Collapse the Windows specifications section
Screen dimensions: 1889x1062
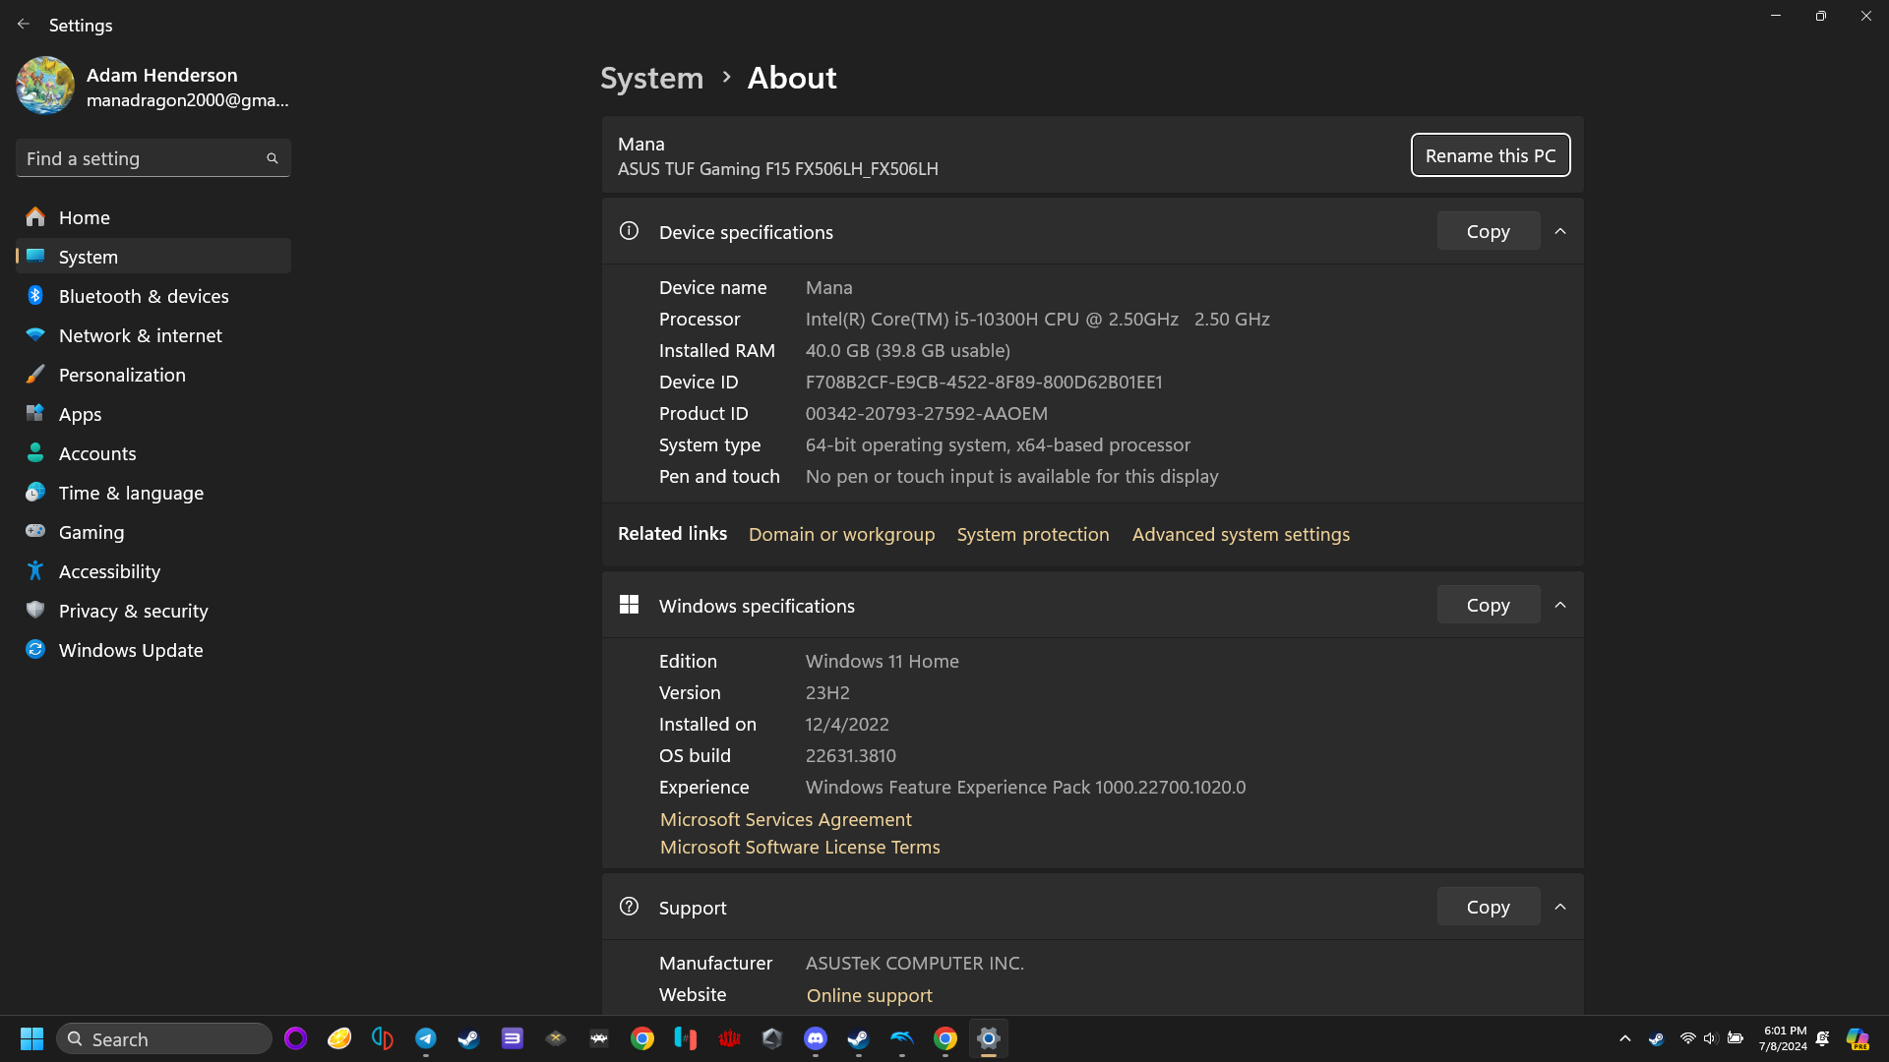1560,605
